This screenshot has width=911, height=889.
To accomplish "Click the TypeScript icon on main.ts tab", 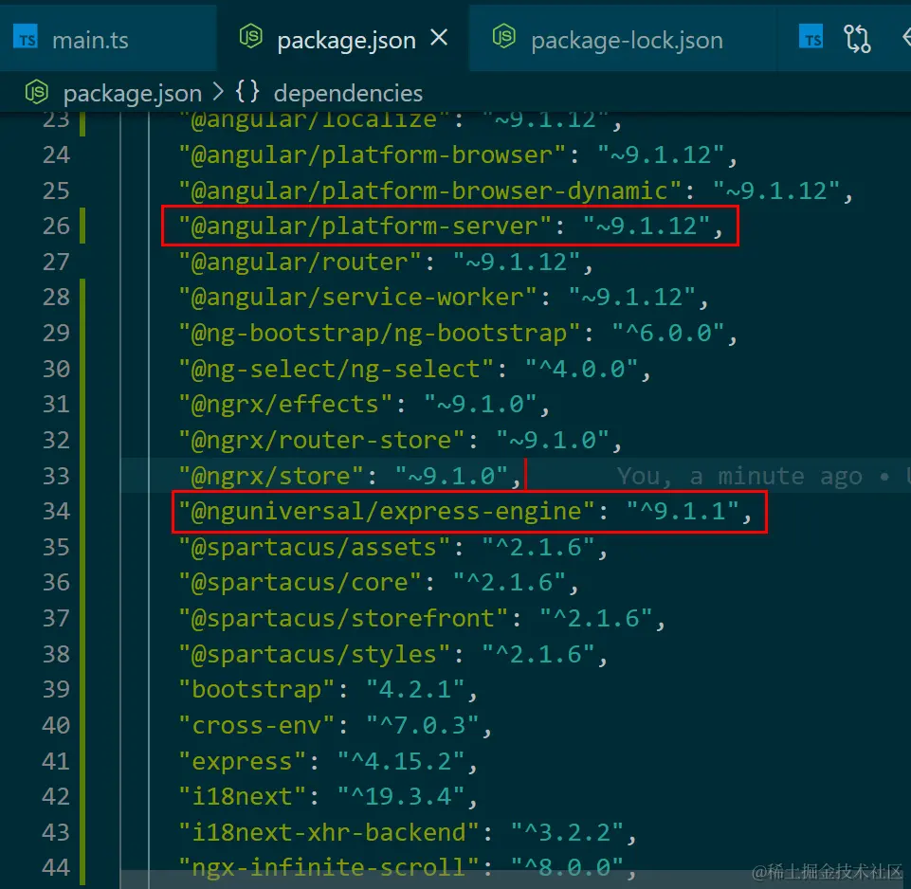I will (x=26, y=36).
